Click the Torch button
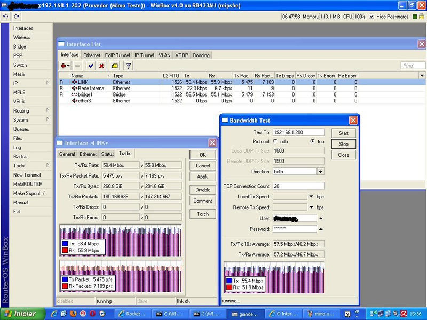The height and width of the screenshot is (320, 427). pyautogui.click(x=202, y=214)
